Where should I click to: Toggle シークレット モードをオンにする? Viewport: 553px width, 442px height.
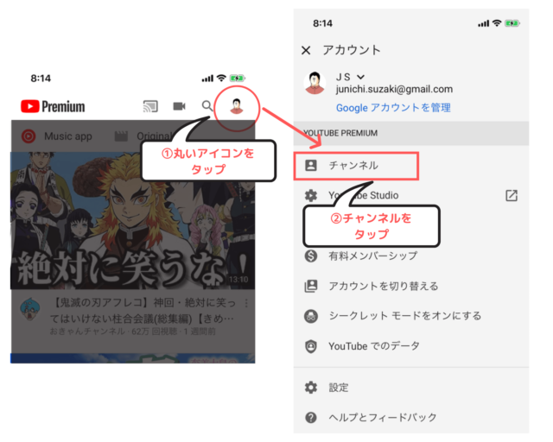404,316
